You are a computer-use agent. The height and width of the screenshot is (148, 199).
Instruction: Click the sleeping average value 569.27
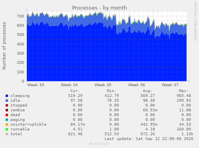point(148,96)
